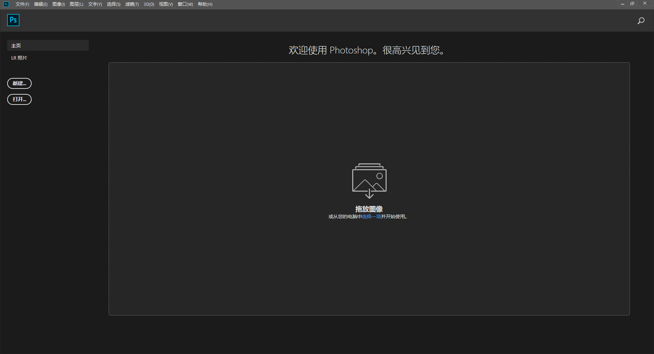Open the 3D(D) menu
This screenshot has height=354, width=654.
coord(149,4)
